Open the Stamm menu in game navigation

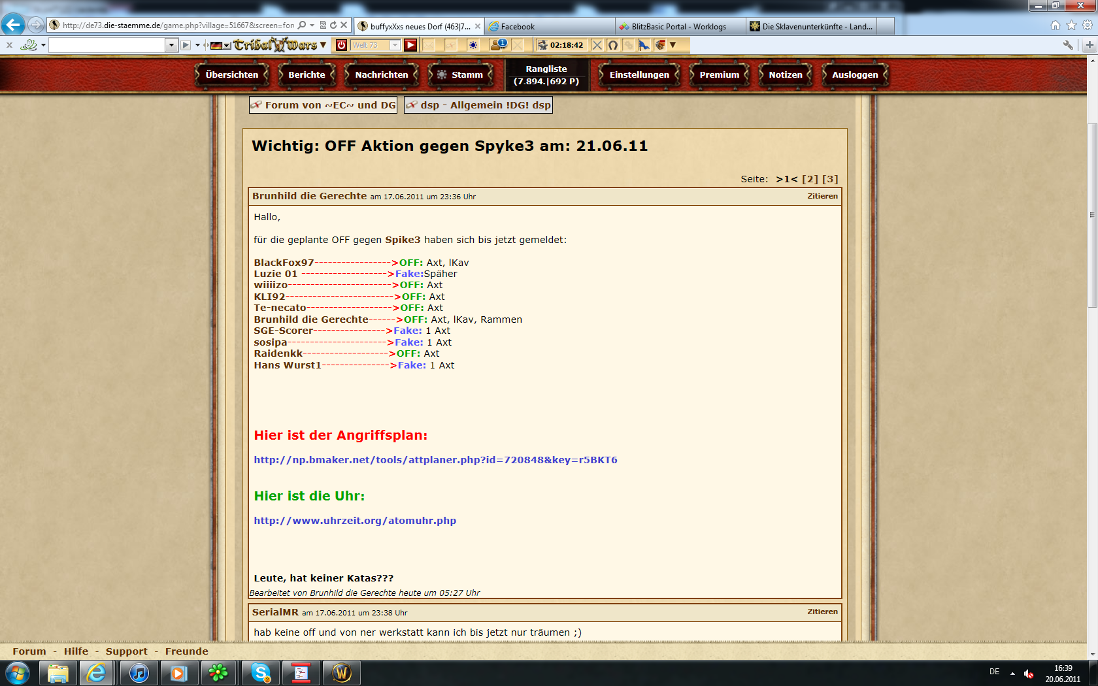tap(460, 74)
